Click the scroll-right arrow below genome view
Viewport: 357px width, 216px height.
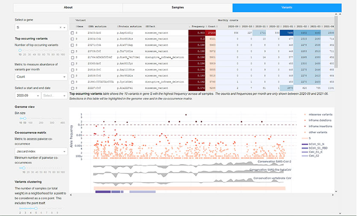[x=333, y=195]
